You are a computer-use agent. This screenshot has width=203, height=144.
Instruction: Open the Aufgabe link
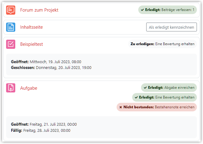(29, 88)
